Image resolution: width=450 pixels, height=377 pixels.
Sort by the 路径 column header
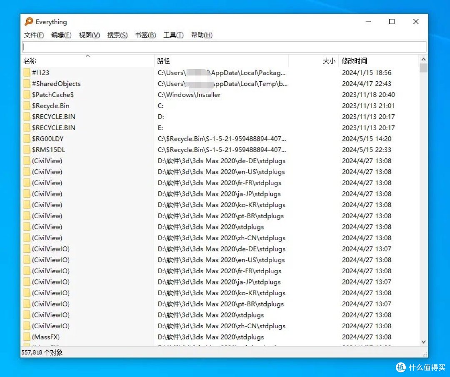(221, 61)
